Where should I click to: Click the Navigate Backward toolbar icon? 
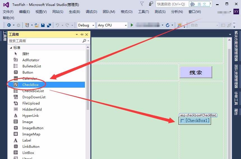9,25
